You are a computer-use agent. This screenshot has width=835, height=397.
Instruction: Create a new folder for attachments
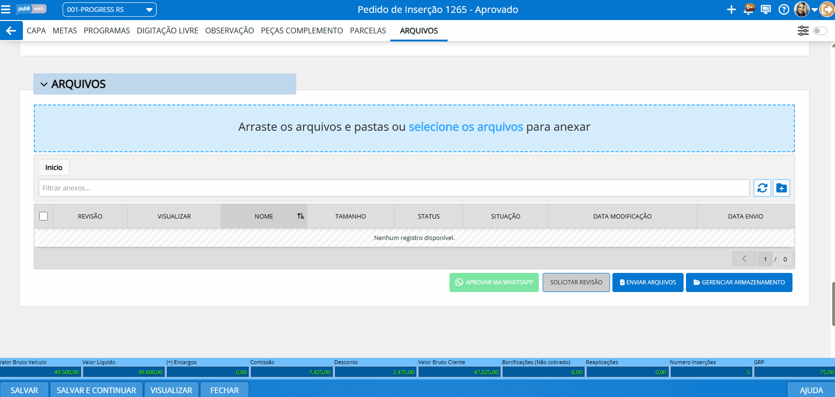[x=781, y=188]
